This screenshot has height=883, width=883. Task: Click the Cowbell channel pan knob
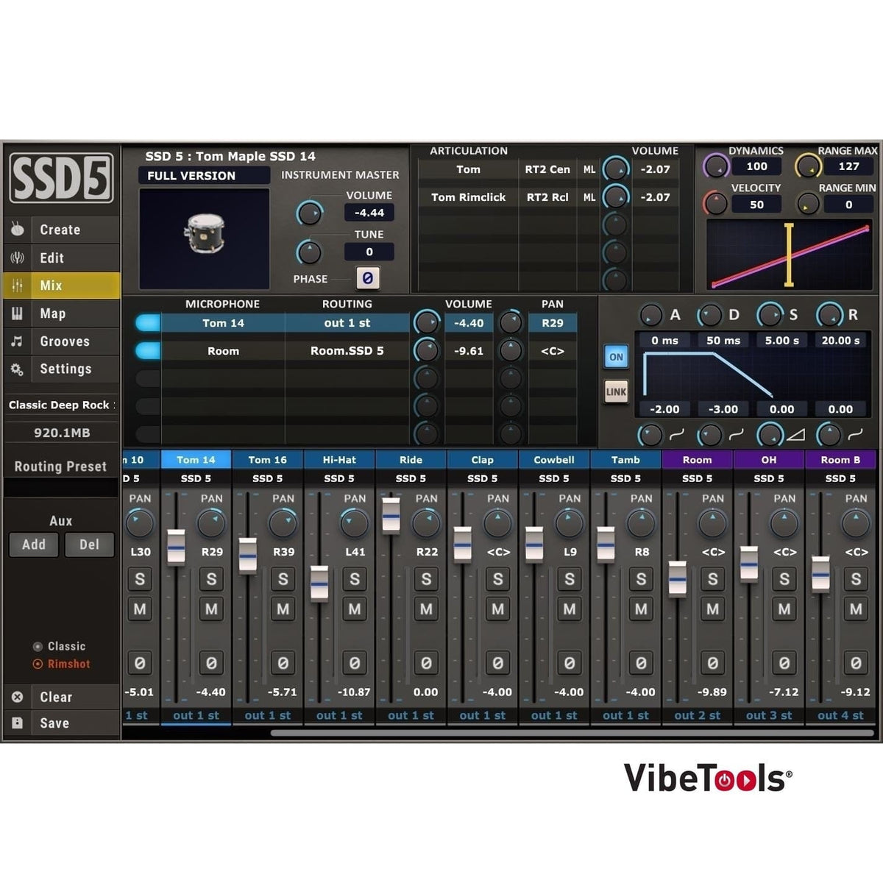(570, 524)
